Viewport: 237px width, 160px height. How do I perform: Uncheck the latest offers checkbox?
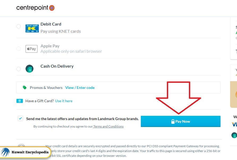pyautogui.click(x=20, y=118)
